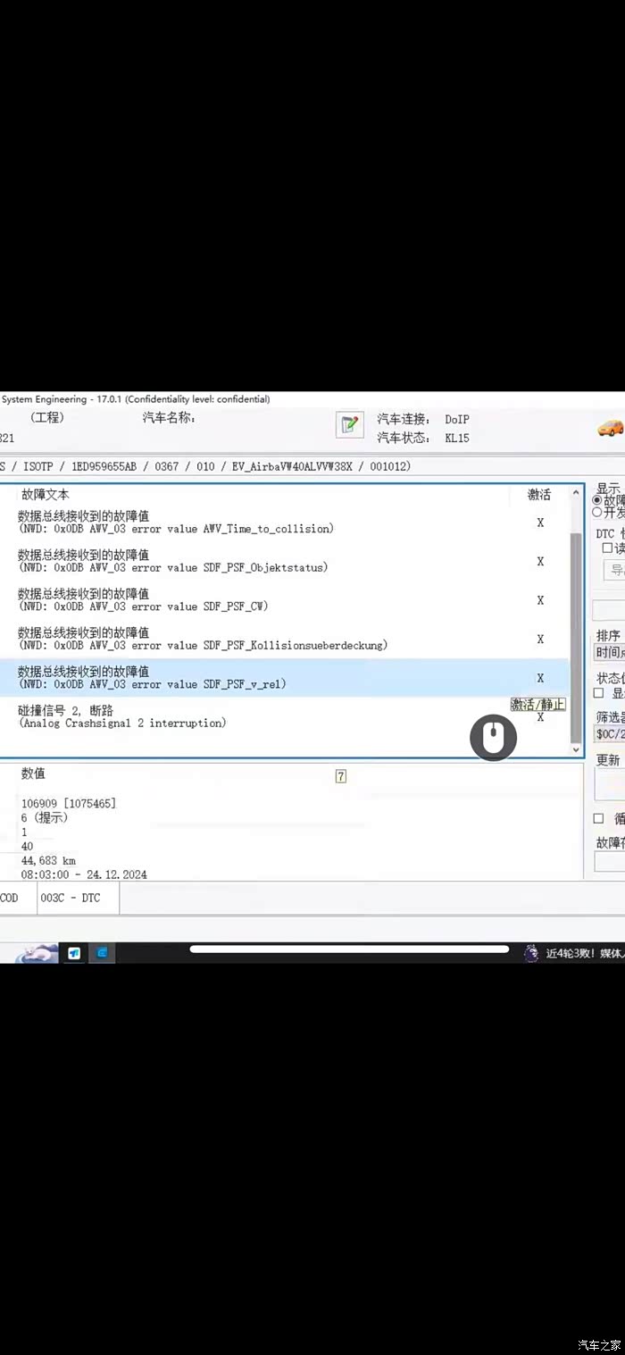Open the white-blue taskbar app icon

click(74, 953)
